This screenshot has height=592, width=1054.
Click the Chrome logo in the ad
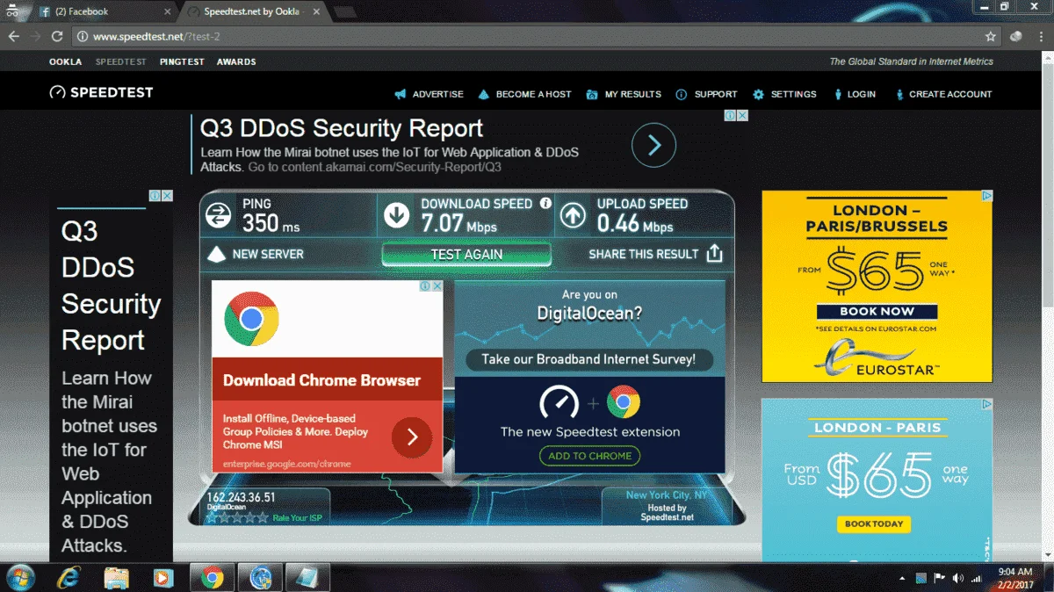pyautogui.click(x=251, y=318)
